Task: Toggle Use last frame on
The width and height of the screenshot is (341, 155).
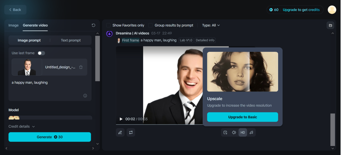Action: (41, 53)
